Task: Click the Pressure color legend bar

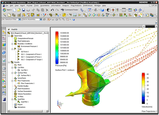Action: coord(57,48)
